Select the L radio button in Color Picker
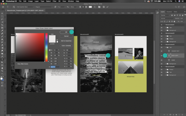 point(62,50)
